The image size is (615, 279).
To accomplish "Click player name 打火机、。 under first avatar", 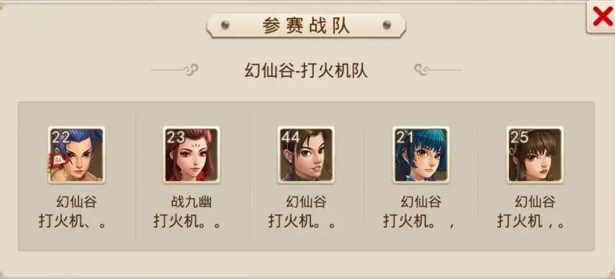I will tap(72, 221).
